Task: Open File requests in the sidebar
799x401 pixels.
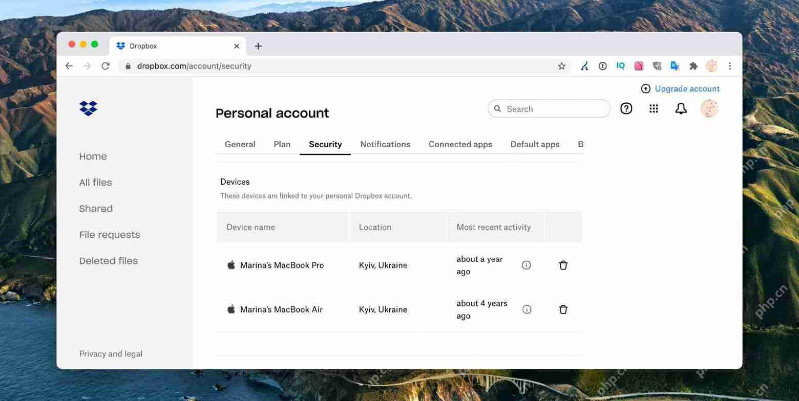Action: (x=110, y=235)
